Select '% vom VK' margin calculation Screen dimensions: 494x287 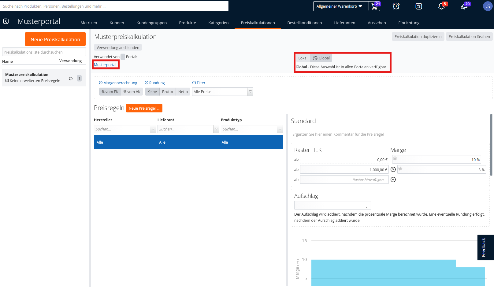[132, 92]
